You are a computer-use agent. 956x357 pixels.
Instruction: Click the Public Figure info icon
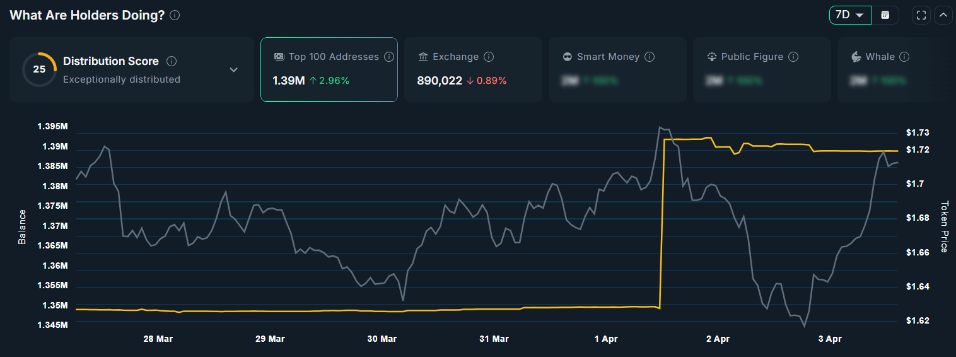[x=793, y=57]
